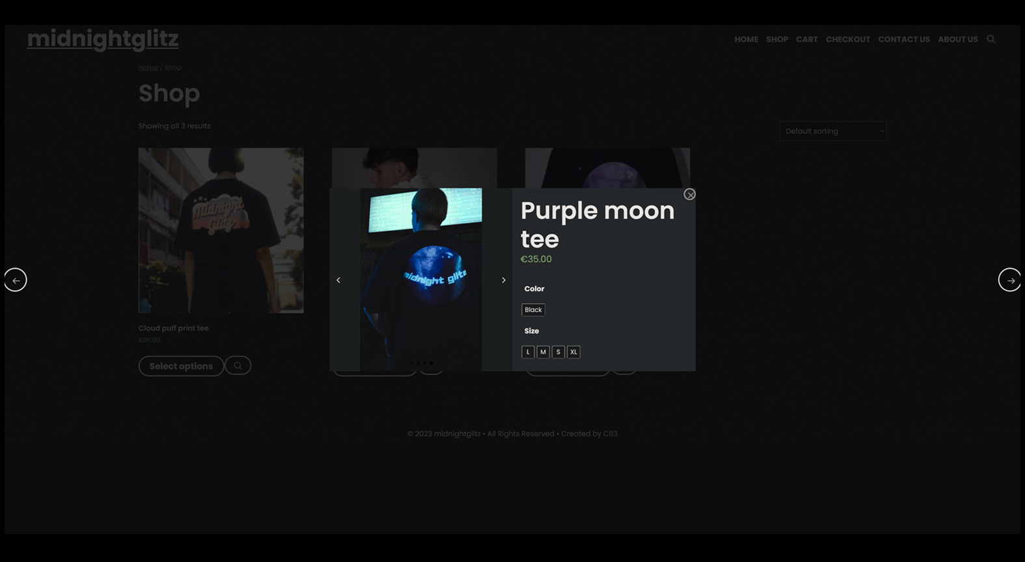Select size XL
This screenshot has width=1025, height=562.
tap(574, 352)
